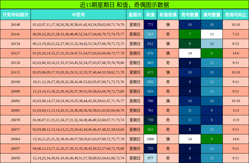Select issue number 26134

click(x=15, y=44)
